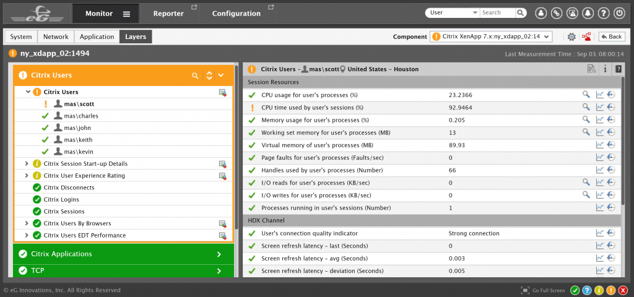Expand Citrix User Experience Rating node
634x297 pixels.
point(27,176)
